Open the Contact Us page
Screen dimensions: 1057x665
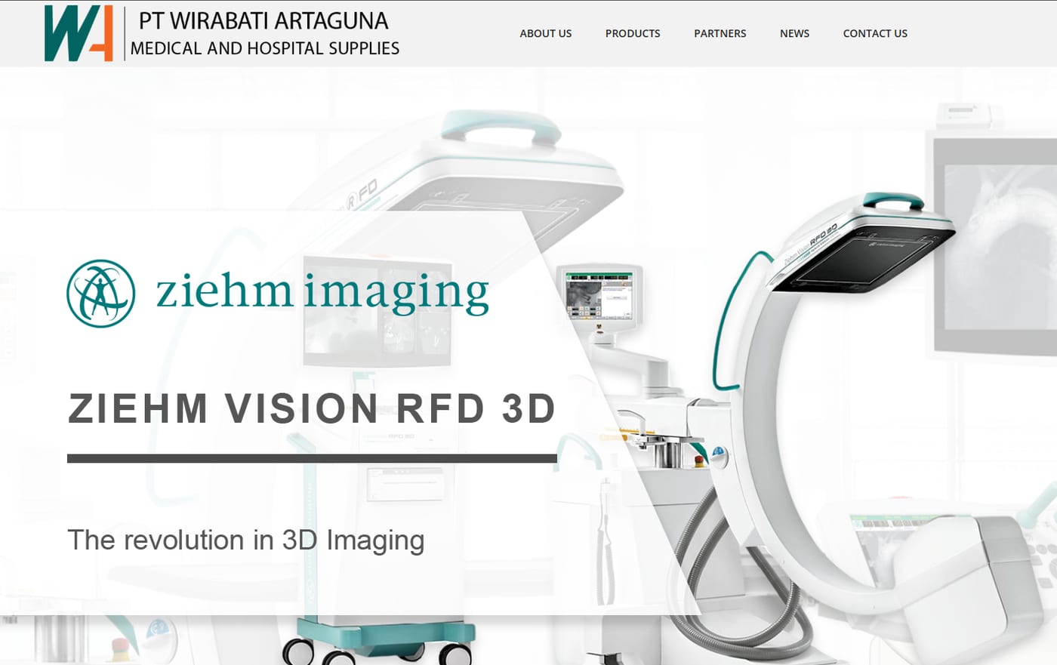coord(875,33)
